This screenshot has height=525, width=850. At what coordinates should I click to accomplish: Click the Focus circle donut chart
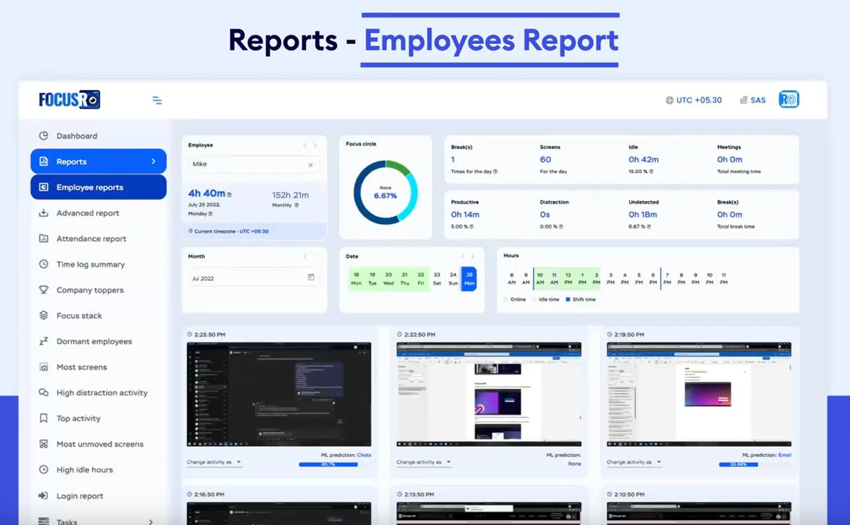(x=386, y=192)
